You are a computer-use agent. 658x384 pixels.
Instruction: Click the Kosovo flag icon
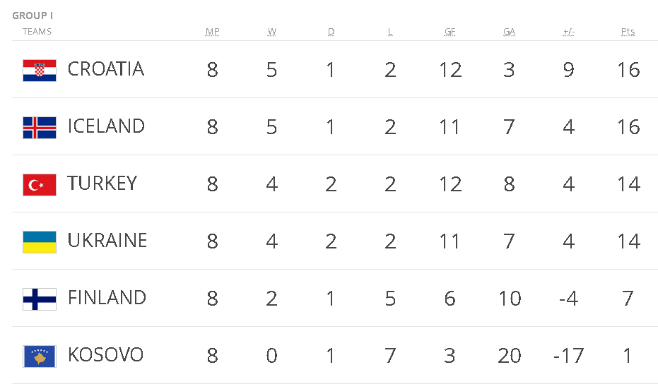point(40,356)
